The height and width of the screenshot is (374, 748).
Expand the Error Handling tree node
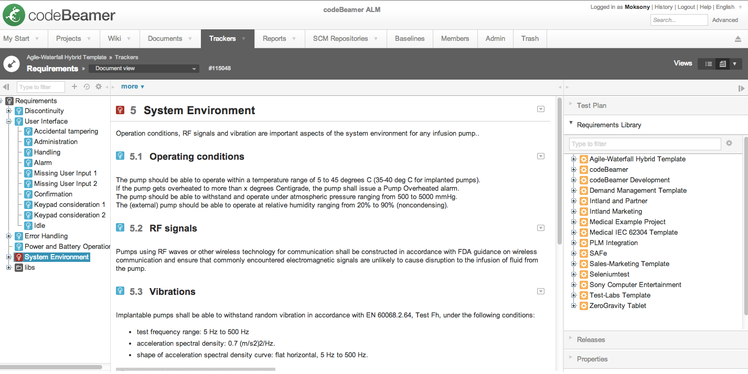(x=8, y=236)
